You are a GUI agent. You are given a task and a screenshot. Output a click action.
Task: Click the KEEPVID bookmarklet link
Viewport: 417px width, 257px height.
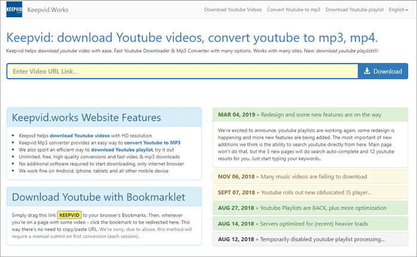tap(70, 214)
